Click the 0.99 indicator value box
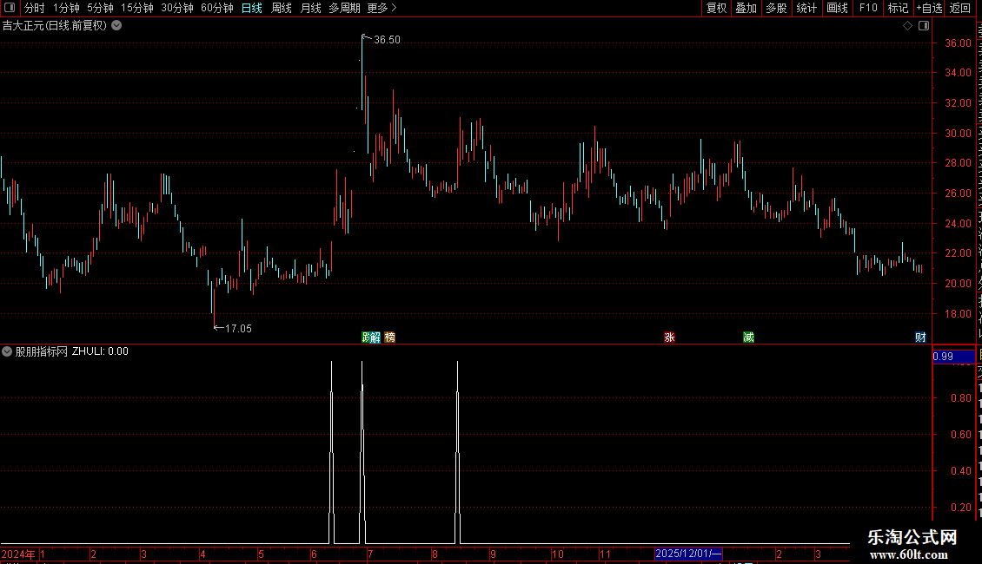982x564 pixels. pos(953,357)
